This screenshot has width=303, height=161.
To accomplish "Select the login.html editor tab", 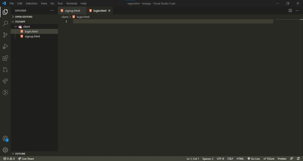I will pyautogui.click(x=100, y=11).
